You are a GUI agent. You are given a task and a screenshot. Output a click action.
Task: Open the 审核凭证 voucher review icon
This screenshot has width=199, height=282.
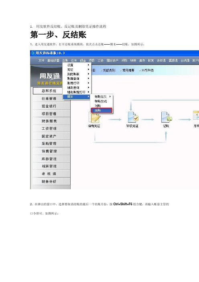pos(133,117)
